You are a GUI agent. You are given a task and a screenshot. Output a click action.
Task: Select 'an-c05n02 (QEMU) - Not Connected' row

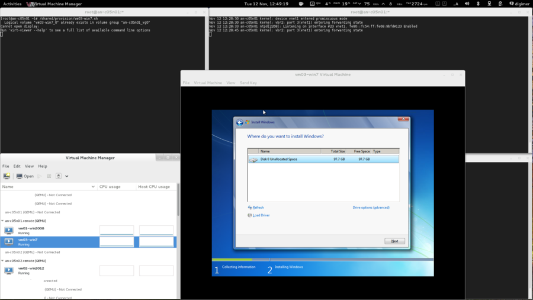tap(88, 253)
